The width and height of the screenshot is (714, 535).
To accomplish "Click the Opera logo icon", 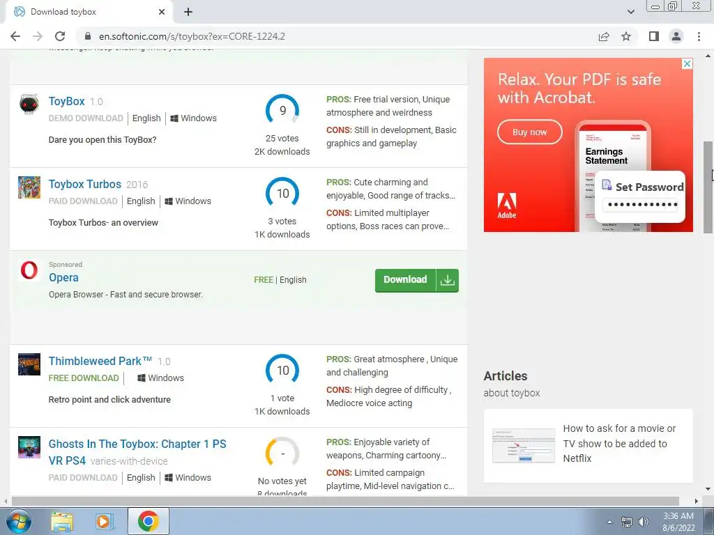I will click(x=29, y=270).
